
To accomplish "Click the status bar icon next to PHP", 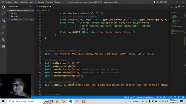I will tap(175, 97).
